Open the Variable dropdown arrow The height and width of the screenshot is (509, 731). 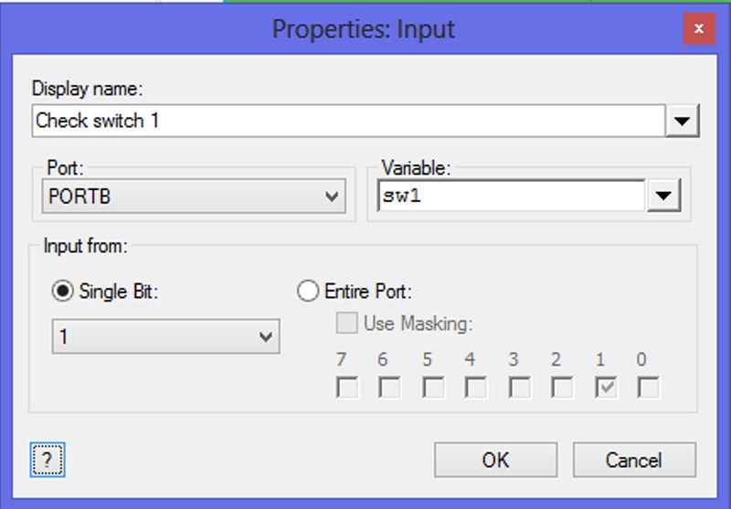(664, 196)
